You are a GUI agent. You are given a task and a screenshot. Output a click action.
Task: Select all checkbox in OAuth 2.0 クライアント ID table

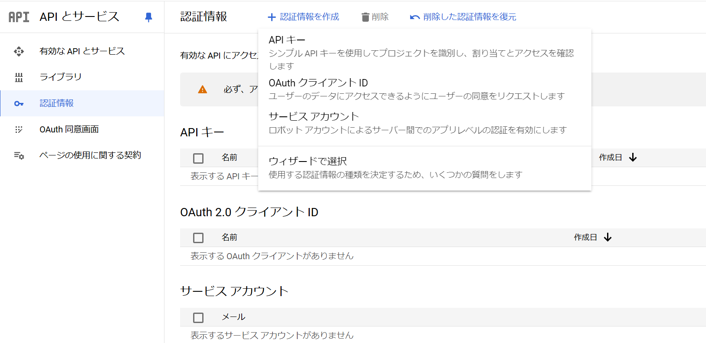198,238
